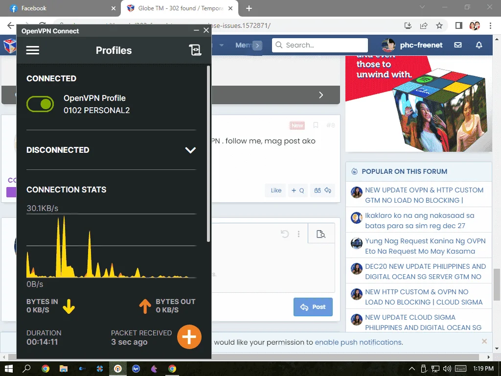Open the Chrome three-dot menu
The image size is (501, 376).
tap(490, 25)
